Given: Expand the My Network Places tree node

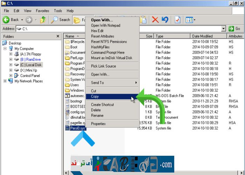Looking at the screenshot, I should click(5, 81).
